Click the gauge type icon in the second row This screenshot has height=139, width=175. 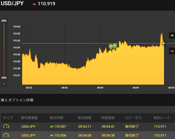[x=6, y=135]
